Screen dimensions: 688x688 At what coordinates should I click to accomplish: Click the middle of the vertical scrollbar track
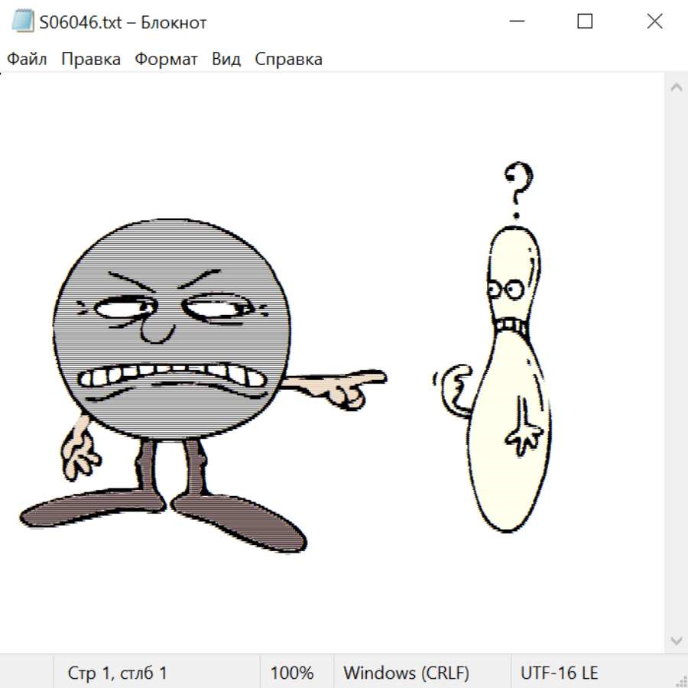[676, 364]
